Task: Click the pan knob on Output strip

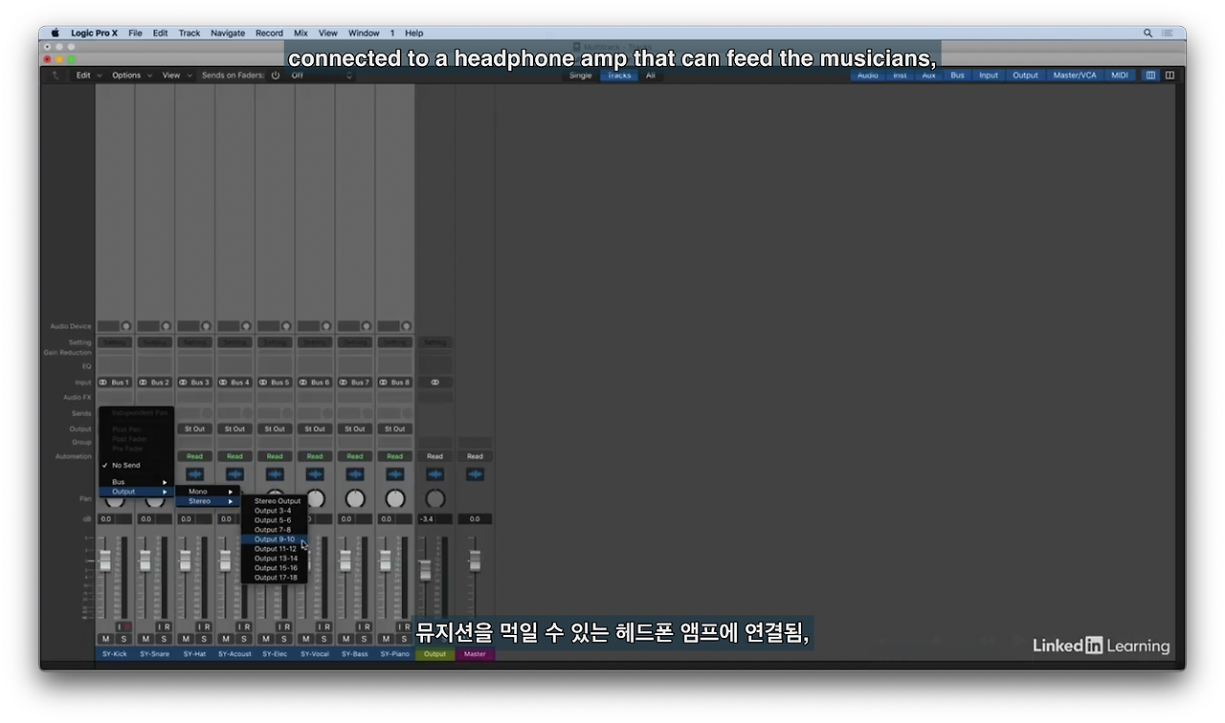Action: [435, 498]
